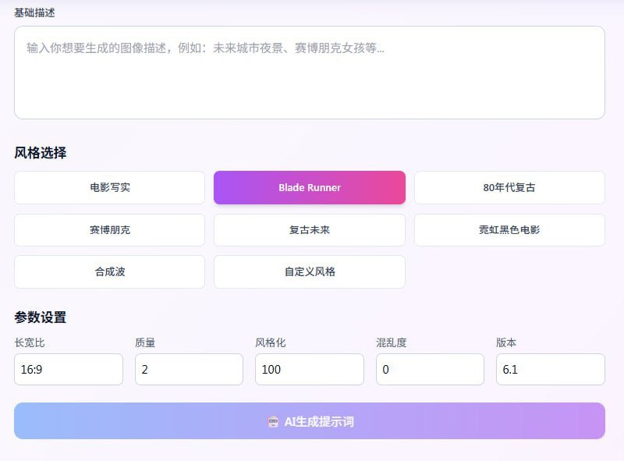This screenshot has width=624, height=461.
Task: Click the 风格选择 section heading
Action: click(x=38, y=152)
